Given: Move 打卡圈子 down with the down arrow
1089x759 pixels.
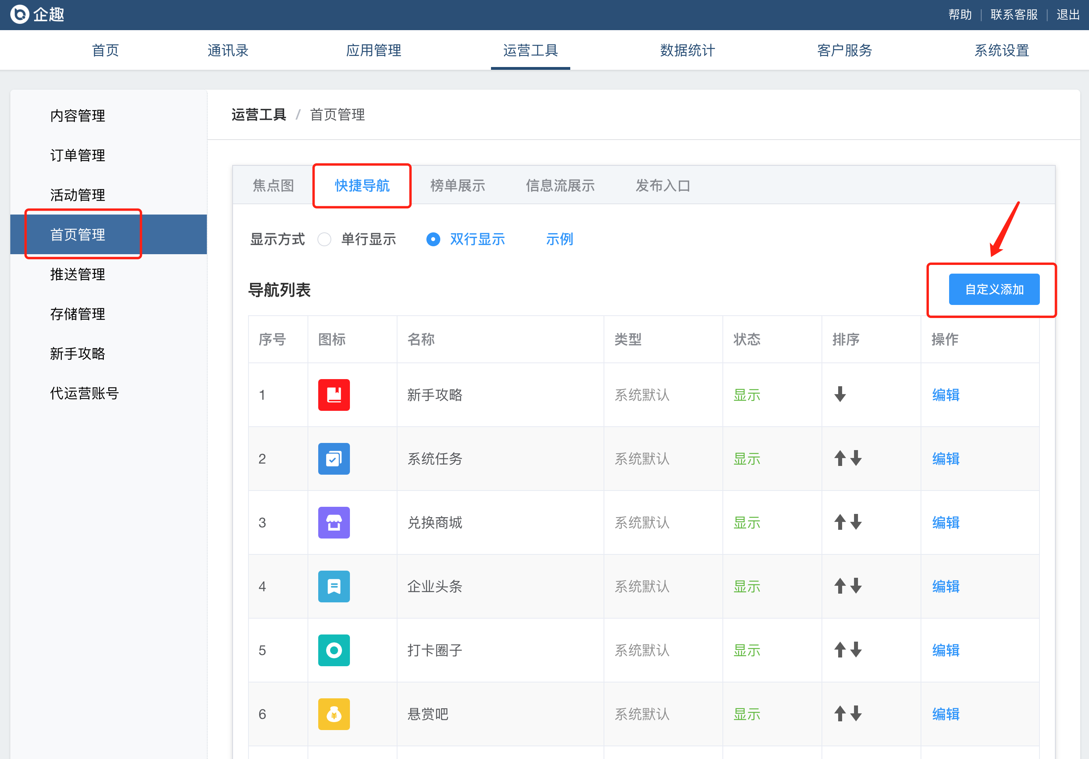Looking at the screenshot, I should coord(856,649).
